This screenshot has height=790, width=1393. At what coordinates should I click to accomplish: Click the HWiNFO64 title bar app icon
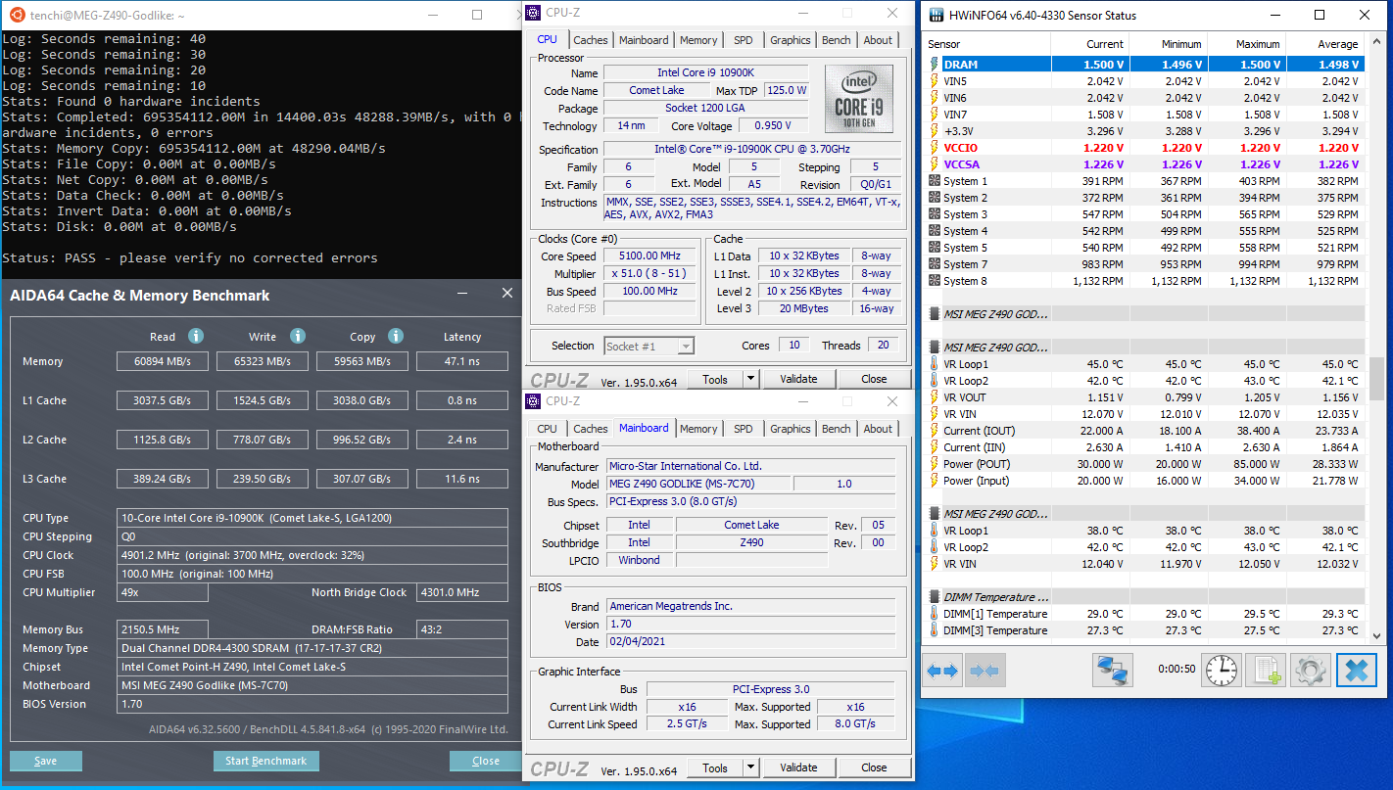[x=936, y=15]
